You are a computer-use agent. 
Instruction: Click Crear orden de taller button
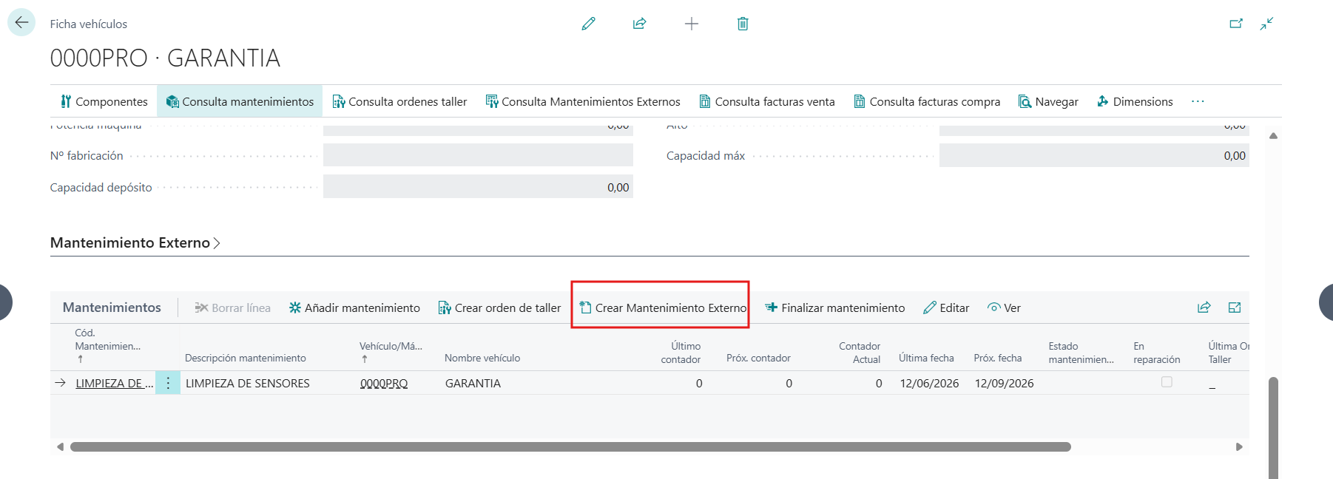click(500, 308)
